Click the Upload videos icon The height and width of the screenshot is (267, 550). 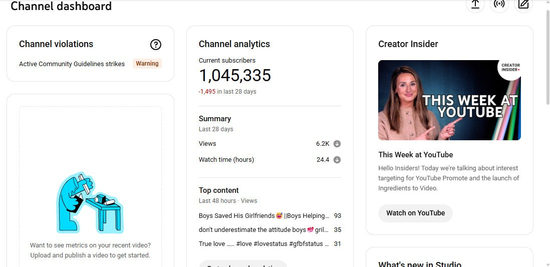pyautogui.click(x=475, y=4)
